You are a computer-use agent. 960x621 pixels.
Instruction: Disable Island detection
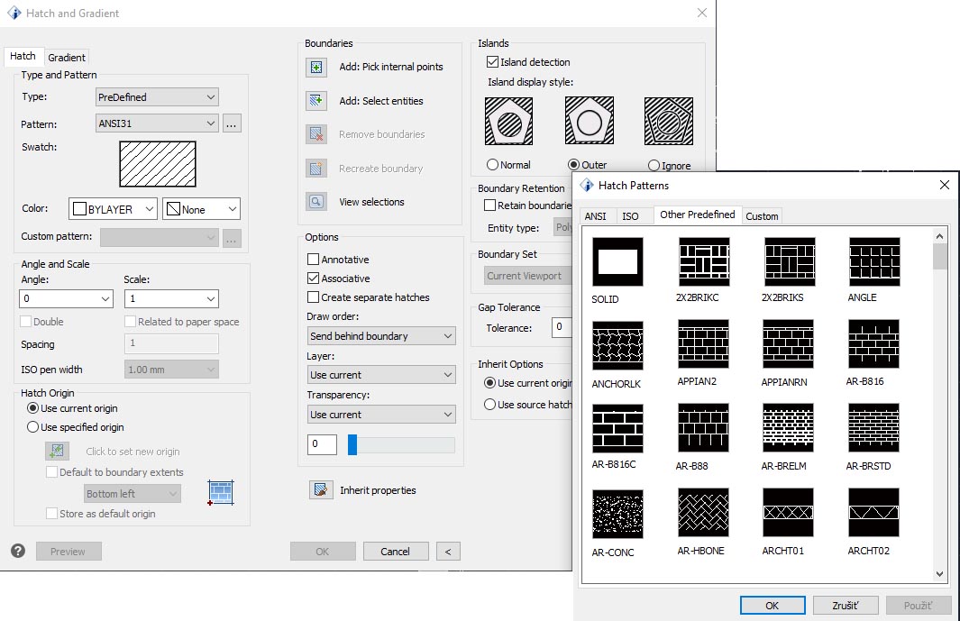tap(492, 61)
